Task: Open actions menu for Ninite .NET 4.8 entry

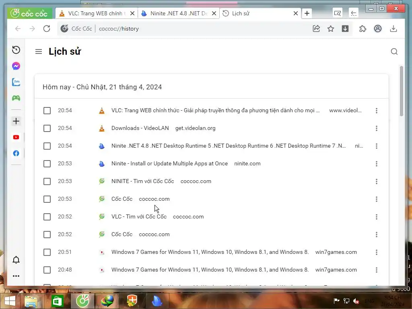Action: click(377, 146)
